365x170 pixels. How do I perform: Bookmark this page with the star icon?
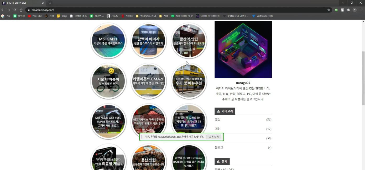(328, 10)
